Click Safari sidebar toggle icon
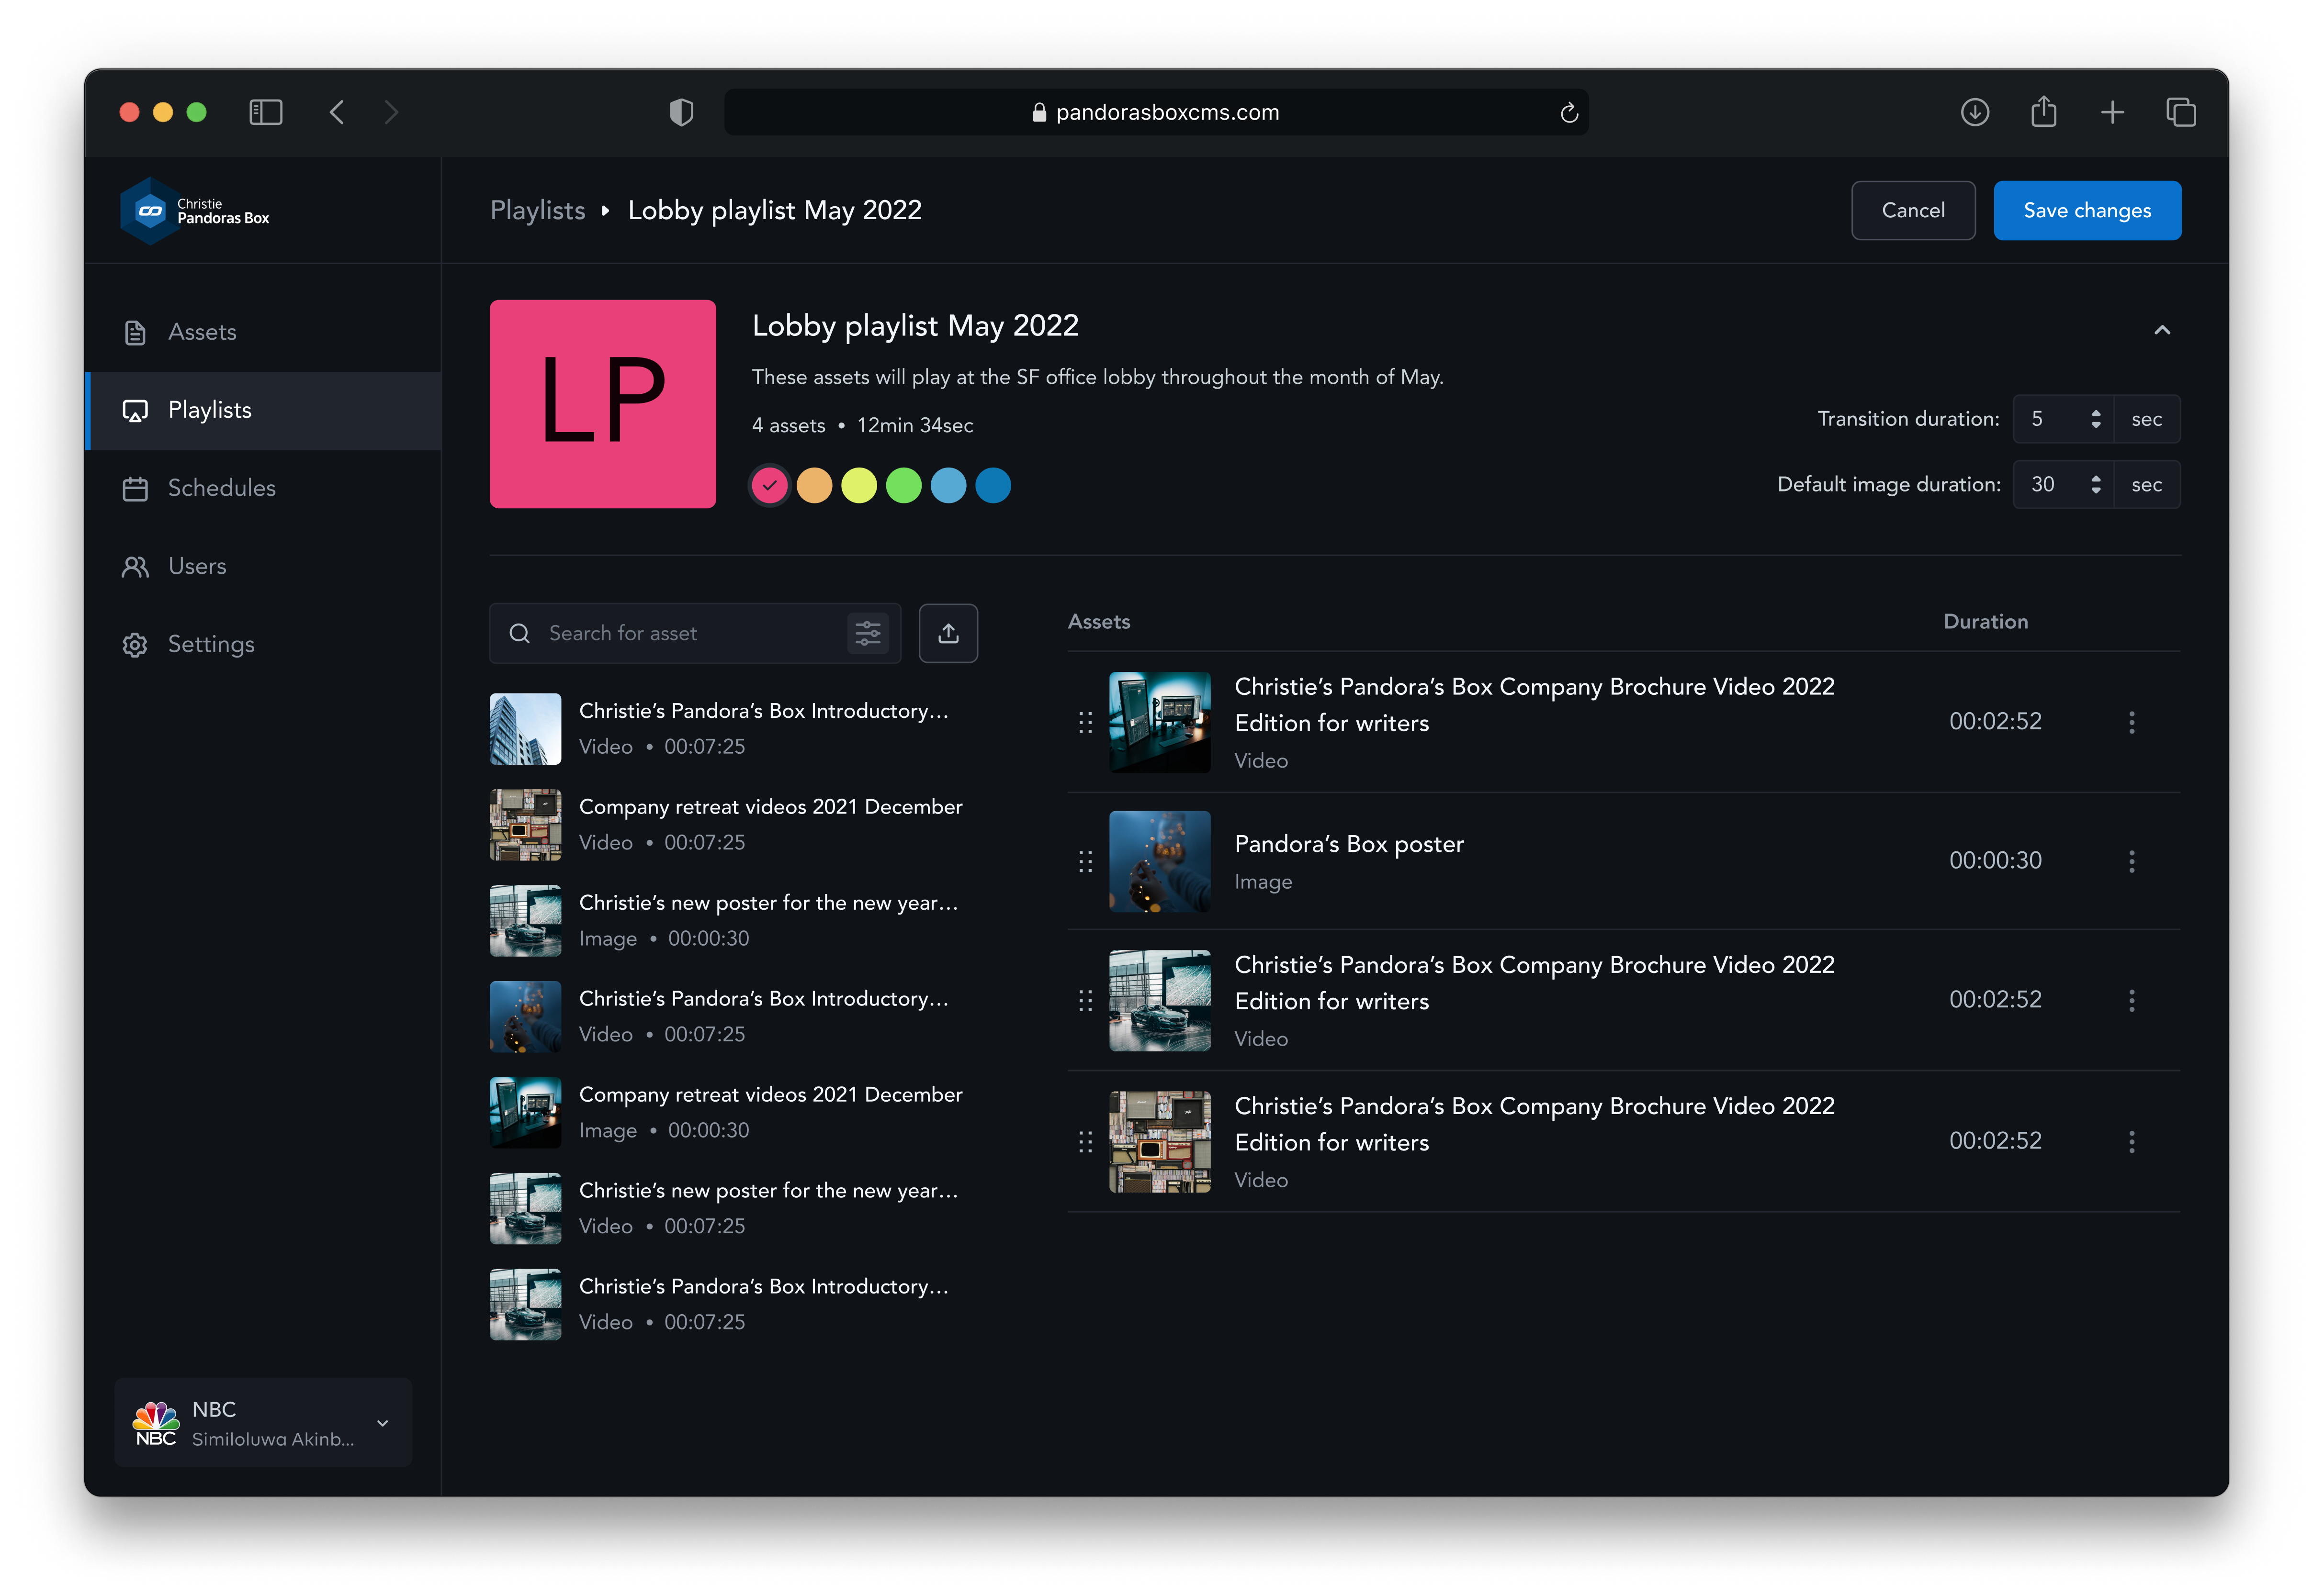 pos(265,112)
